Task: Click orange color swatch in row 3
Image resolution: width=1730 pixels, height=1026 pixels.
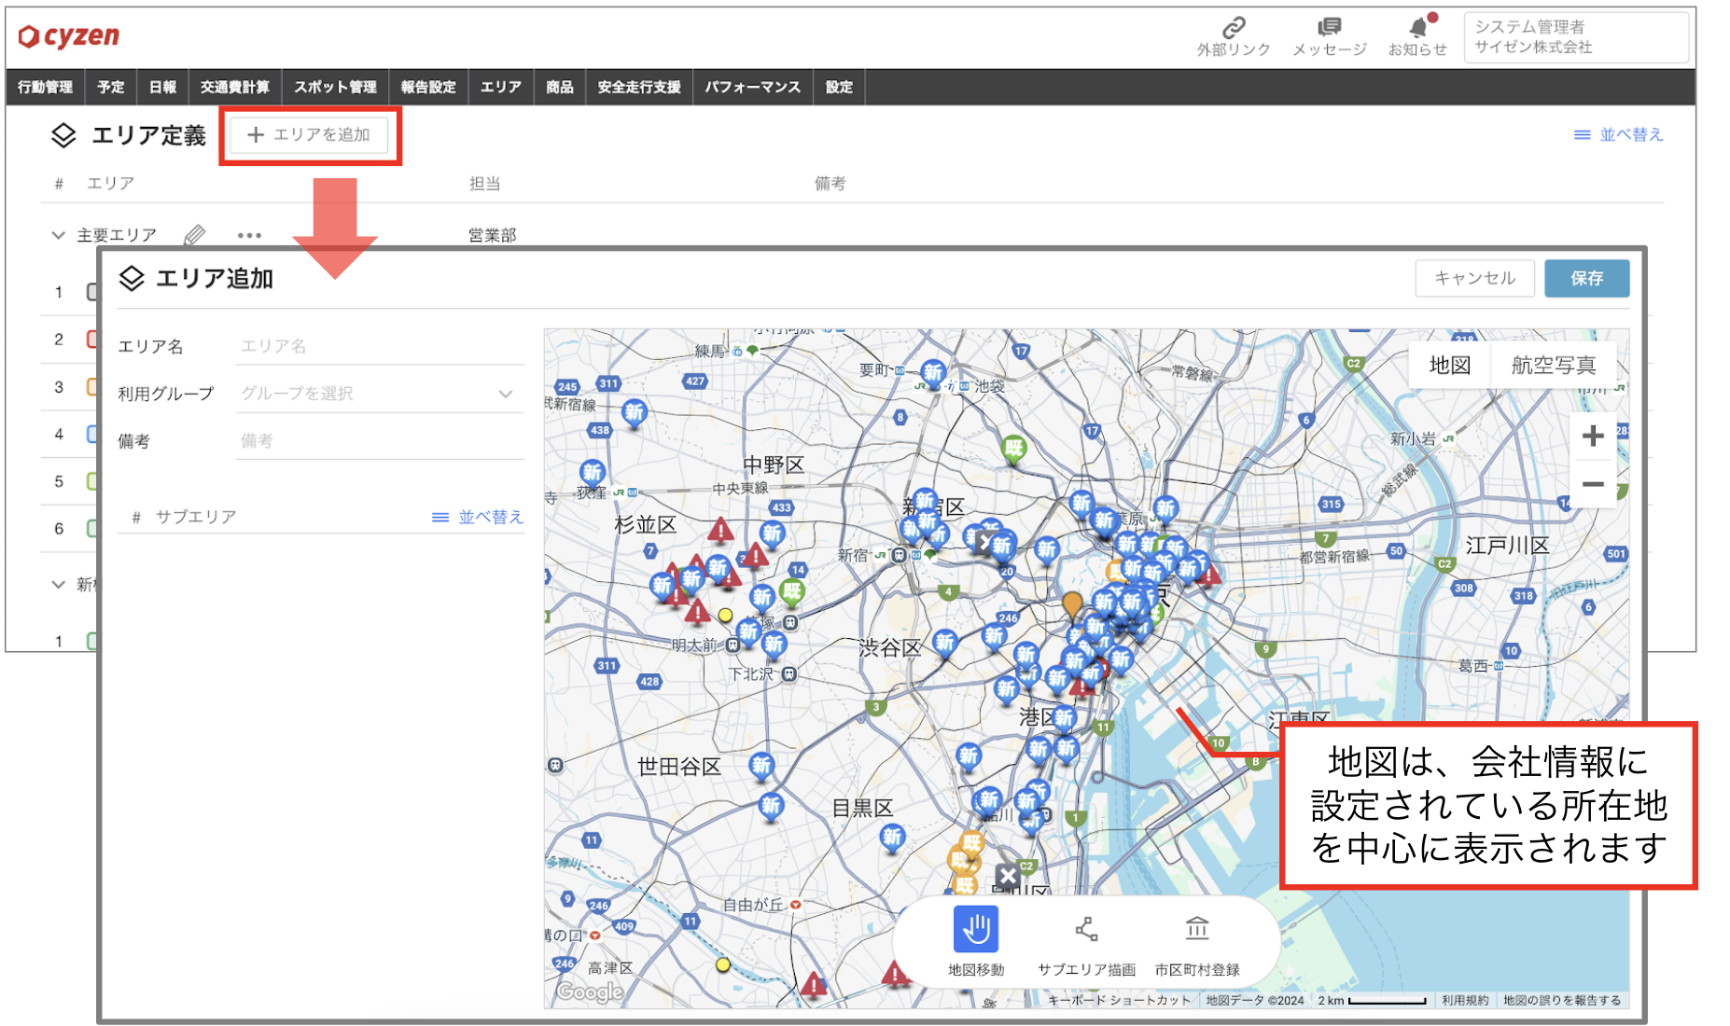Action: point(91,386)
